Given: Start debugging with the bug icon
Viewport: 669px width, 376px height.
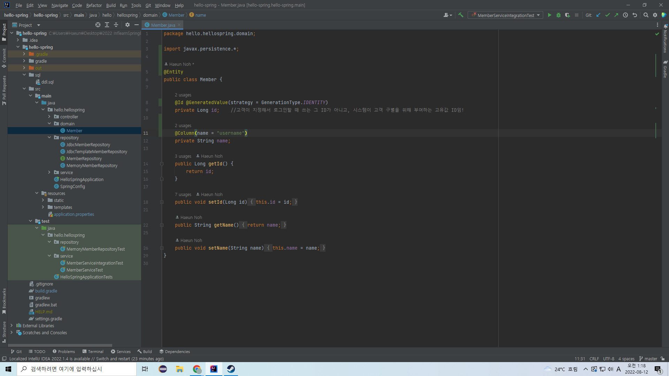Looking at the screenshot, I should (x=559, y=15).
